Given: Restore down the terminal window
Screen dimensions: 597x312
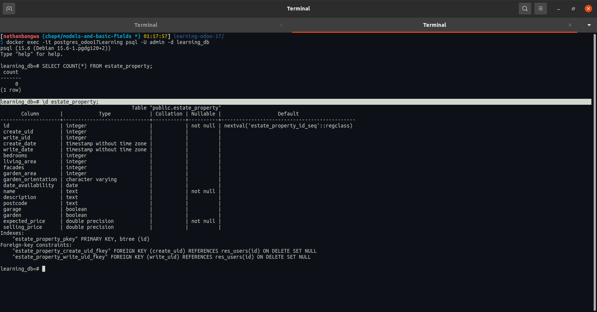Looking at the screenshot, I should coord(573,9).
